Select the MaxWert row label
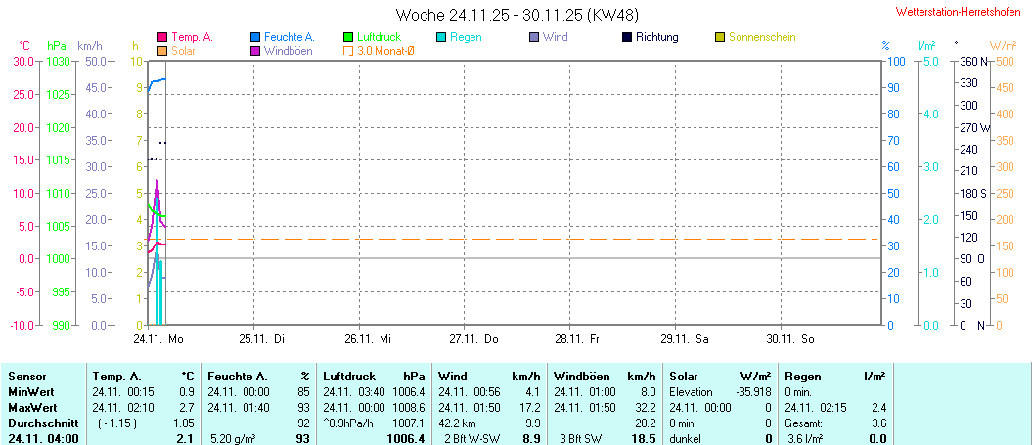Viewport: 1032px width, 445px height. coord(33,407)
